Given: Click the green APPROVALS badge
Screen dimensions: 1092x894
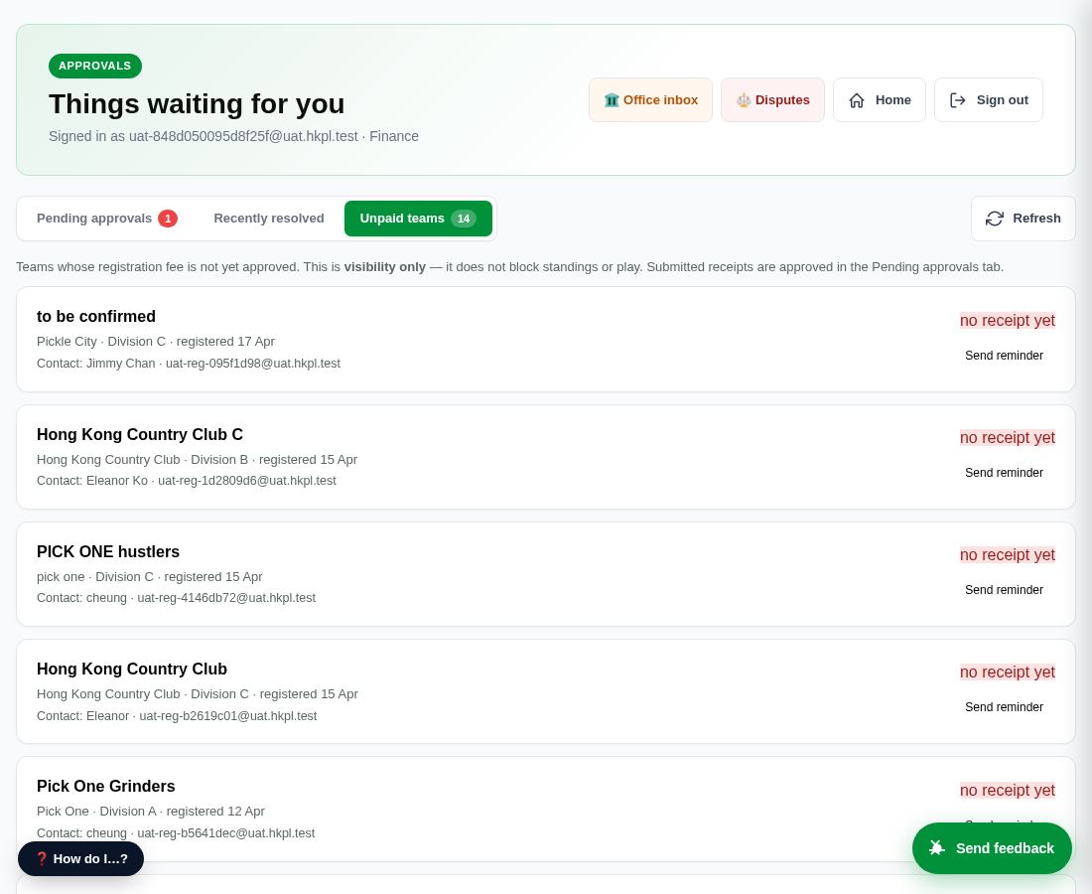Looking at the screenshot, I should point(94,66).
